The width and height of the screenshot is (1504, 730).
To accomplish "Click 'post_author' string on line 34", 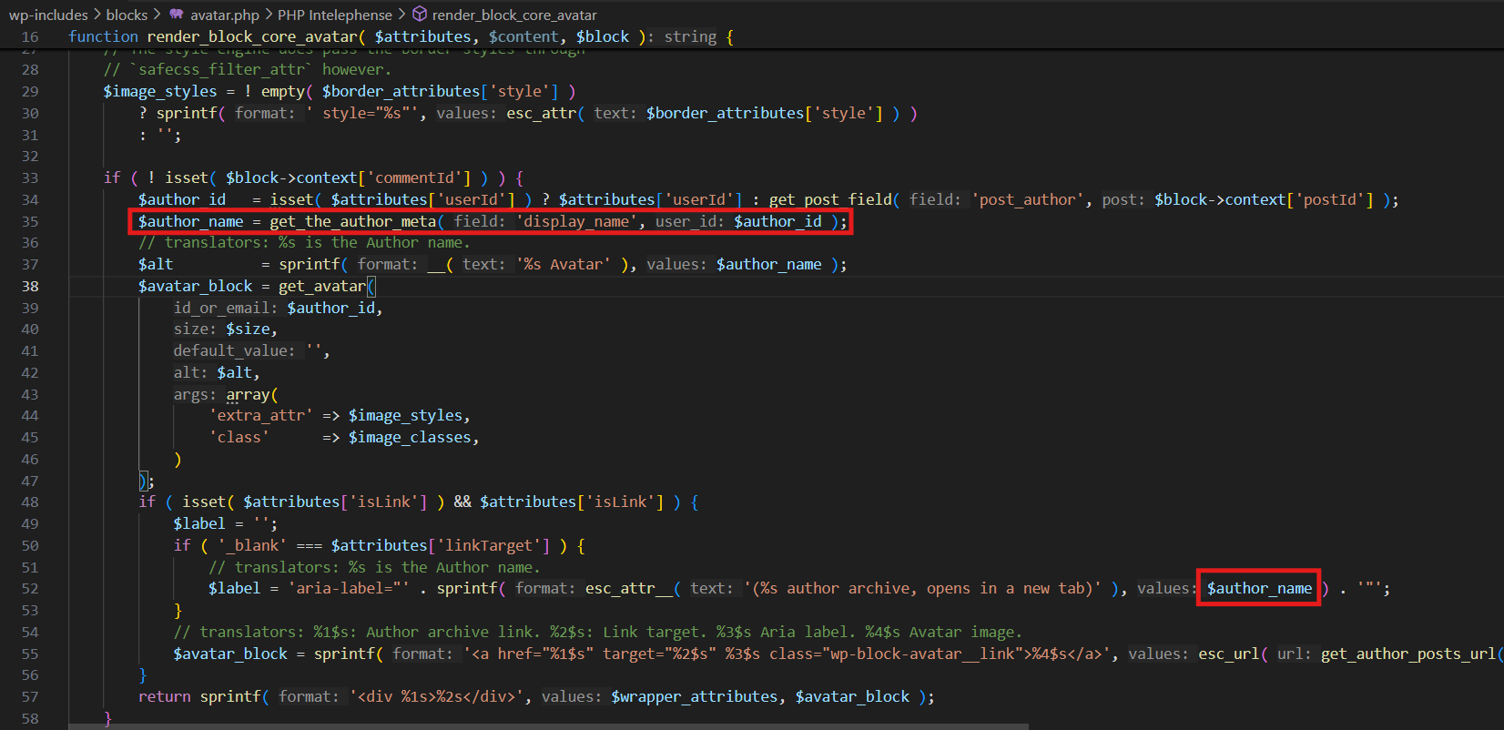I will (1028, 199).
